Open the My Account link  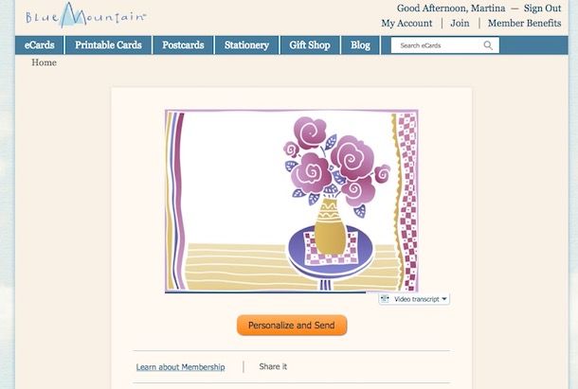(x=406, y=24)
